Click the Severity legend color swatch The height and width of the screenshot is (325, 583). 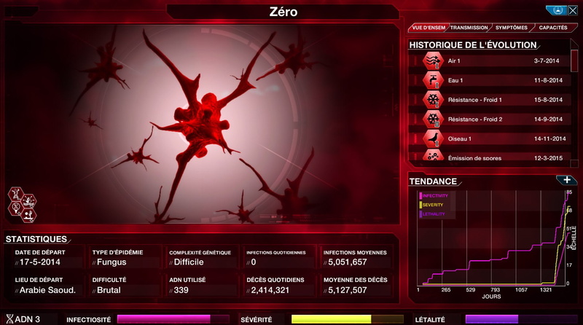point(420,205)
